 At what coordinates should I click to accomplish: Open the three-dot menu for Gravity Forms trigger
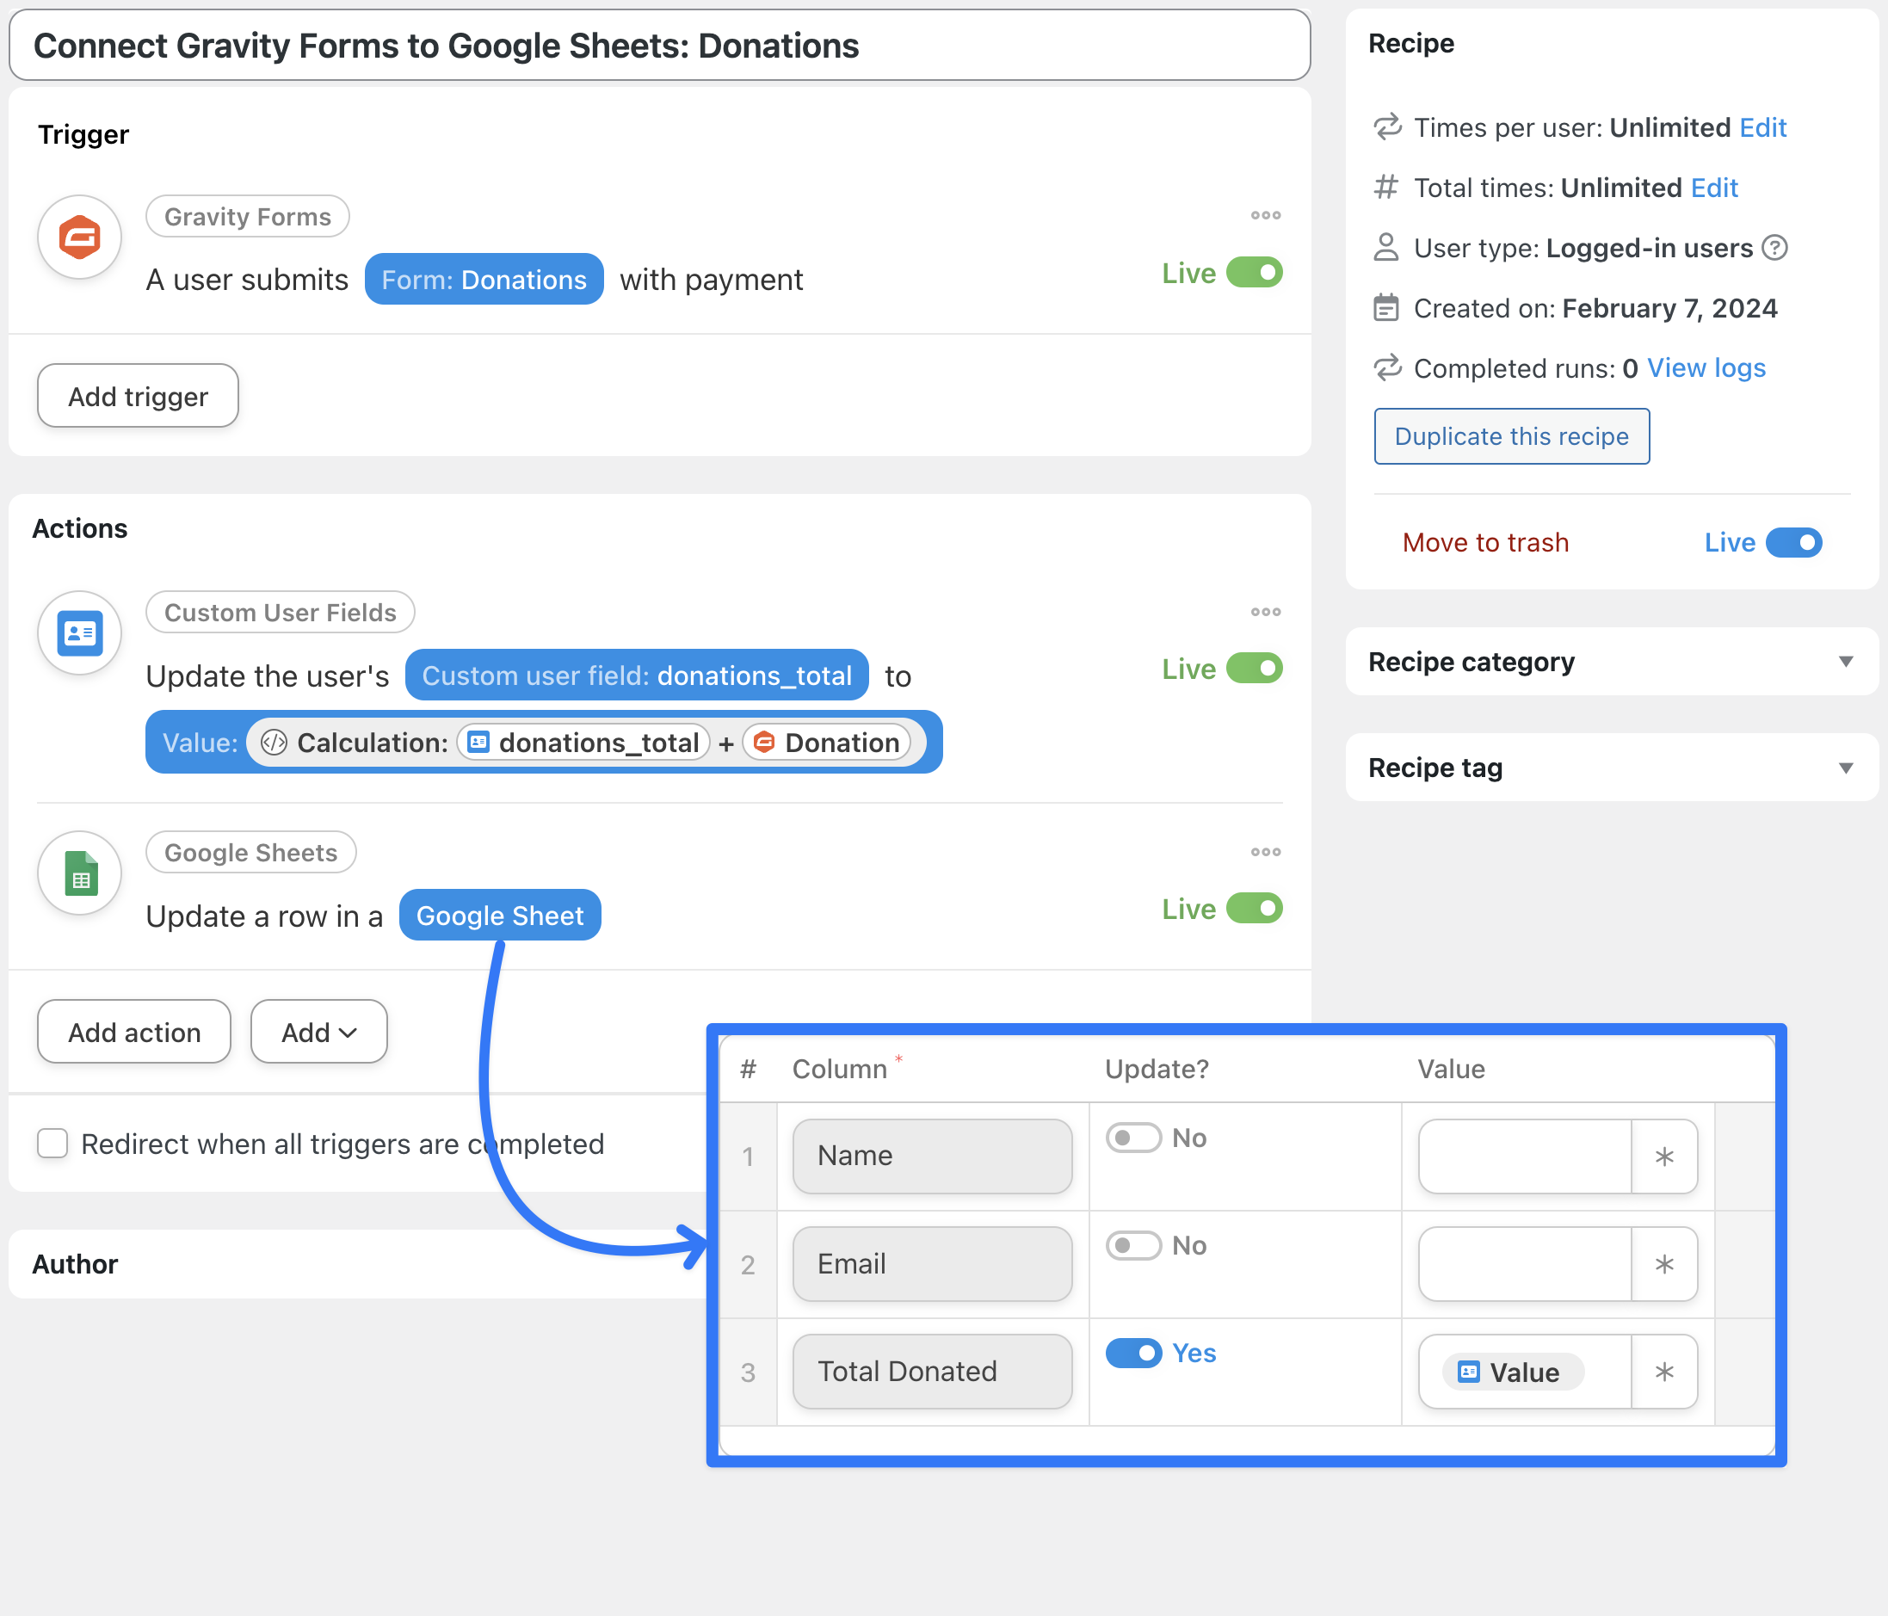click(x=1265, y=216)
